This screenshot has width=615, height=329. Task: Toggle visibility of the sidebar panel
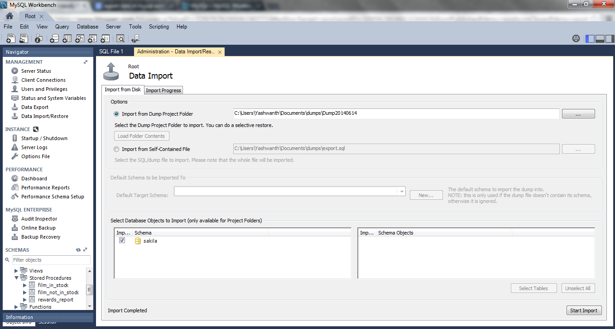pyautogui.click(x=590, y=38)
